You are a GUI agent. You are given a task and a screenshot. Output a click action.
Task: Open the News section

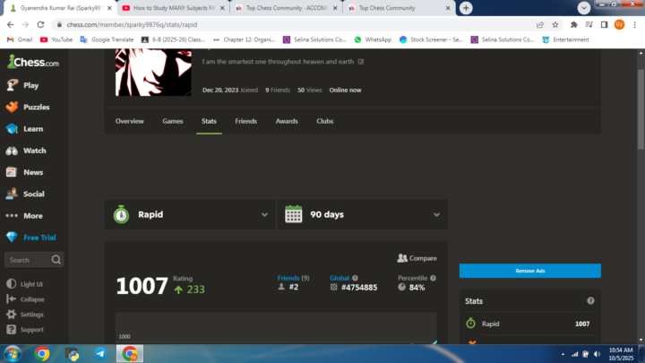click(25, 172)
